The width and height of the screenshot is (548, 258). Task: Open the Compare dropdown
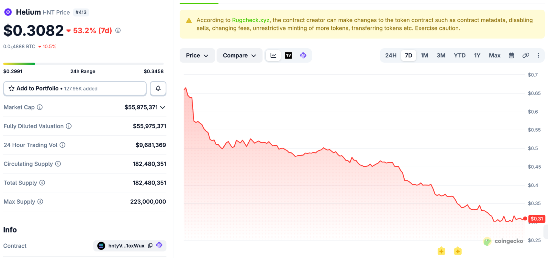pyautogui.click(x=239, y=55)
